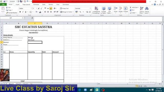Viewport: 164px width, 92px height.
Task: Switch to the Formulas tab
Action: click(x=36, y=5)
